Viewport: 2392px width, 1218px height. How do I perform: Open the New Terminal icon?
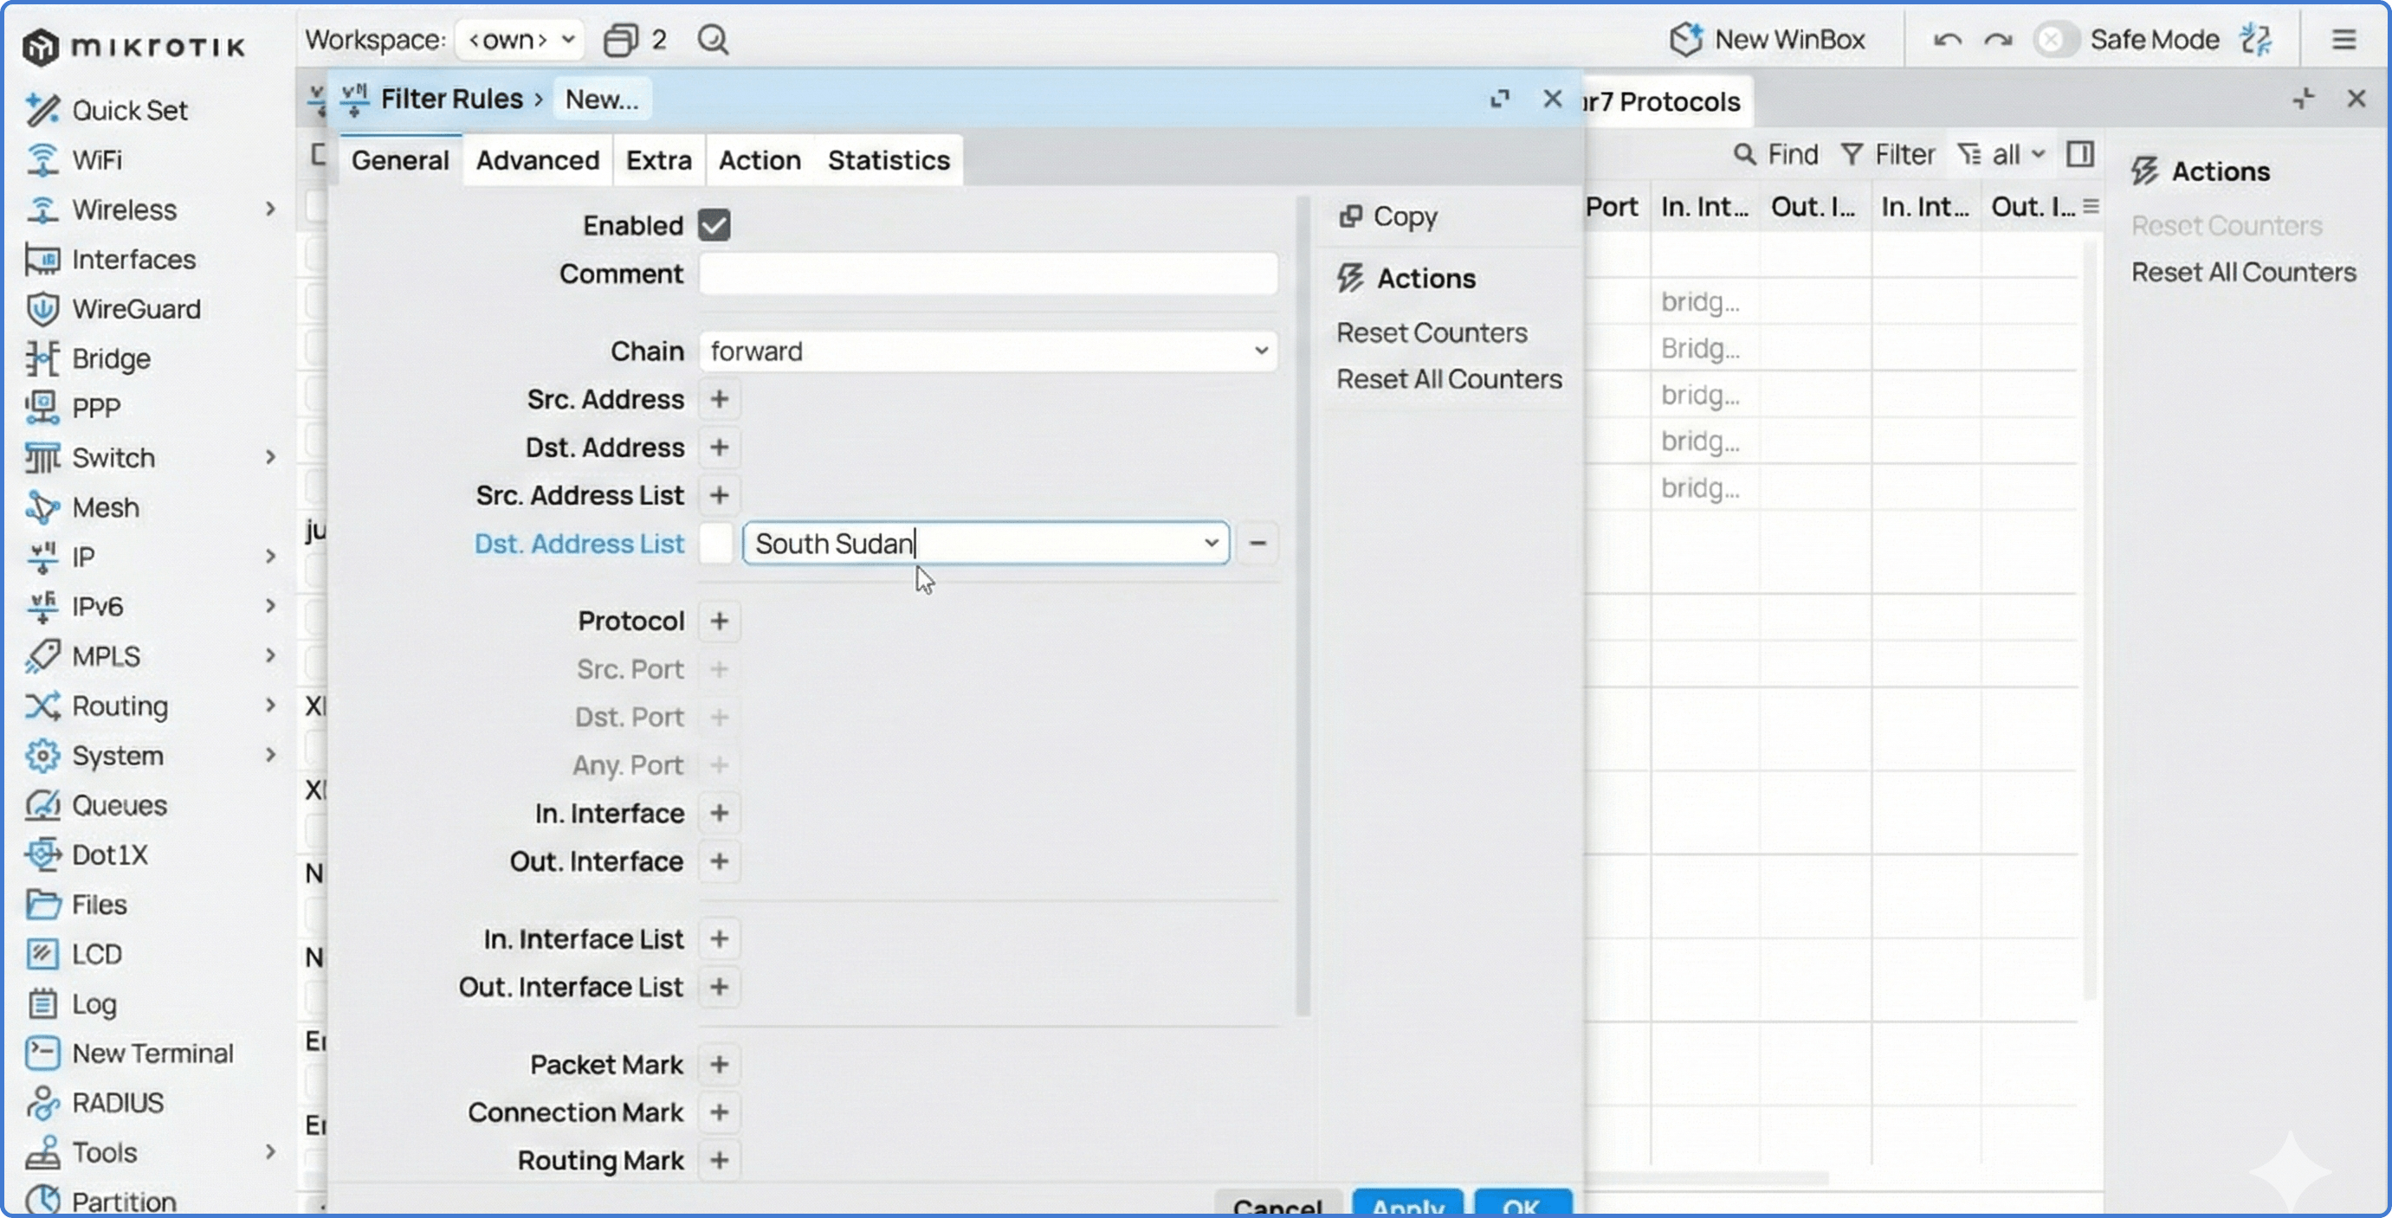(x=42, y=1053)
